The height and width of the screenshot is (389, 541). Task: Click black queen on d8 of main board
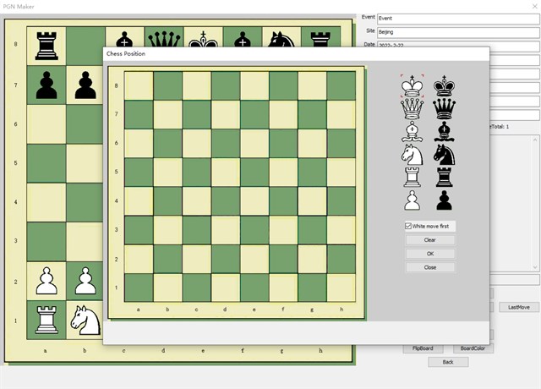point(164,37)
